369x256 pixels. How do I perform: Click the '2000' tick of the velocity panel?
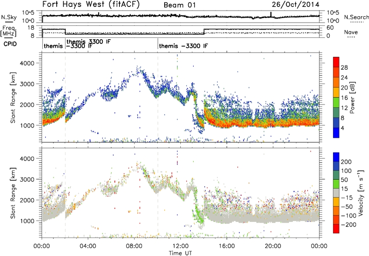(x=27, y=200)
